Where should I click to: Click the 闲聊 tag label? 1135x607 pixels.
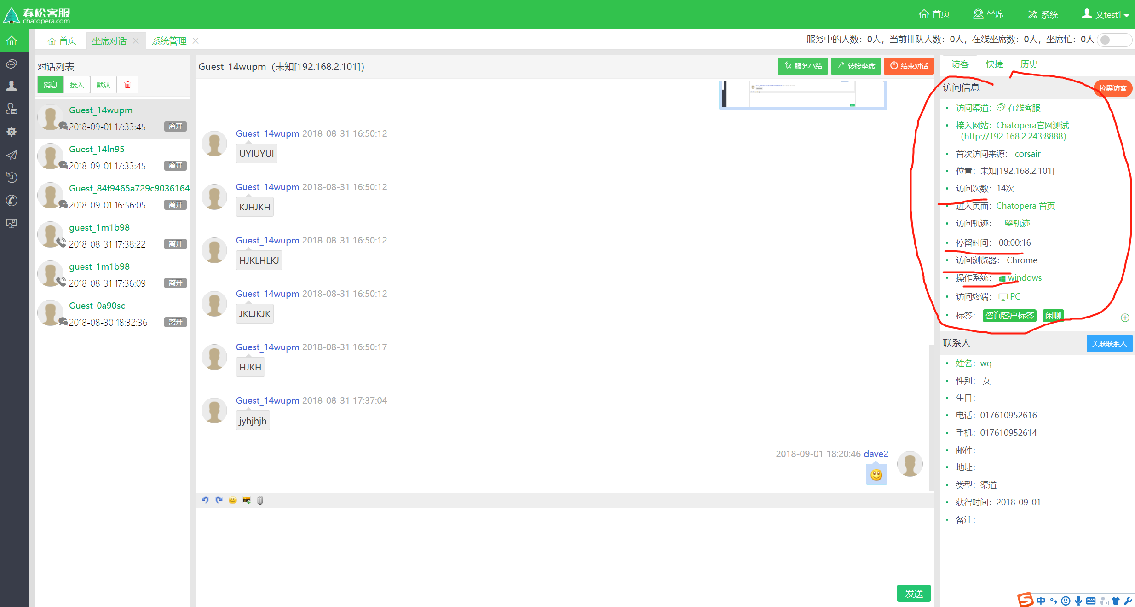[1053, 315]
